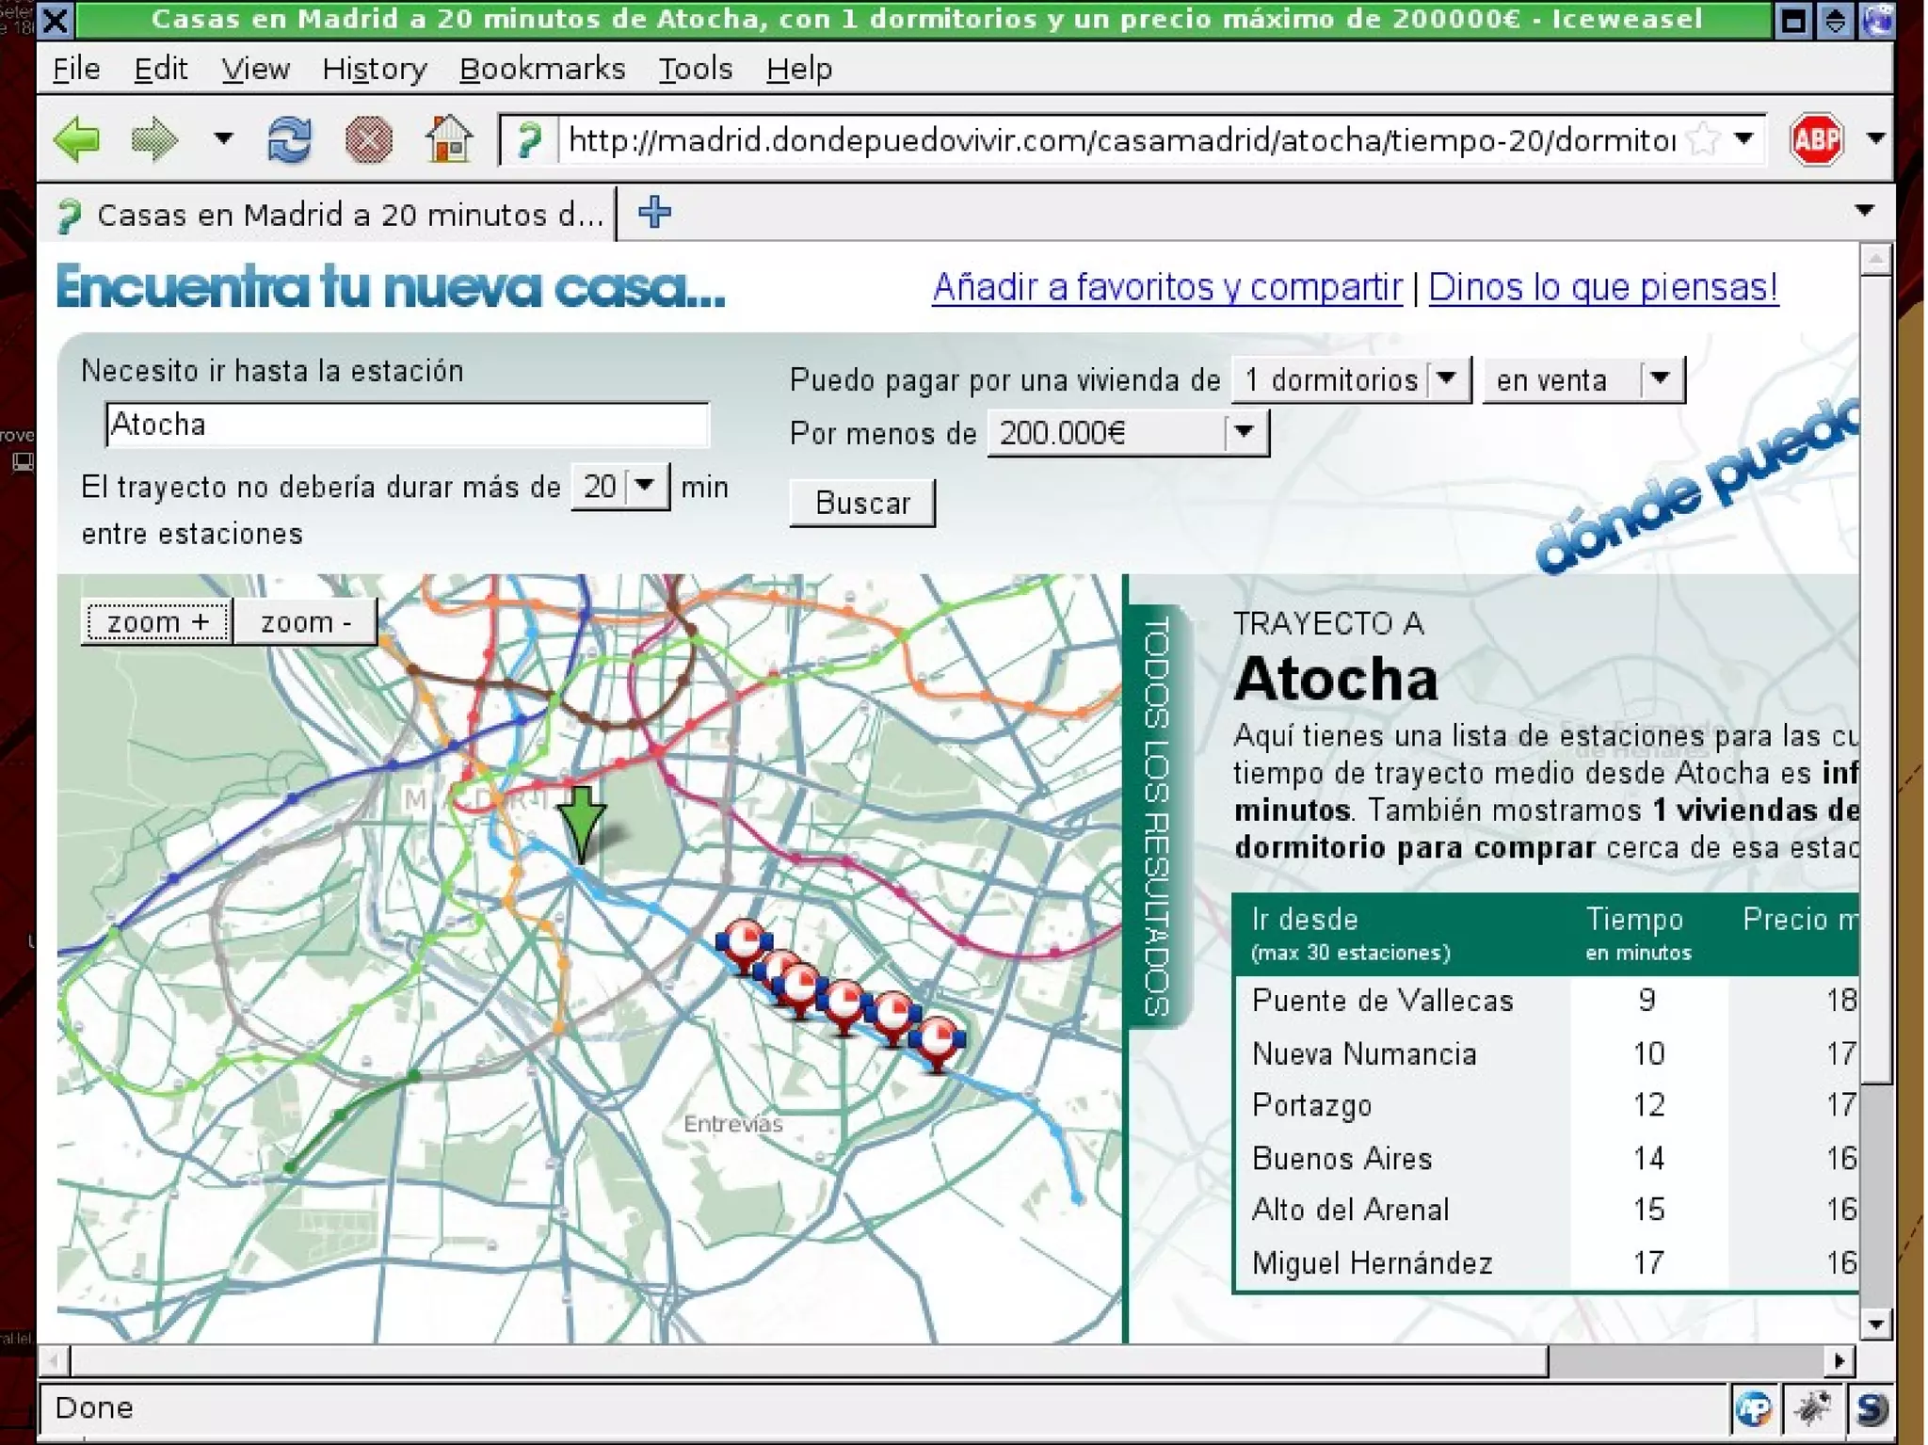The height and width of the screenshot is (1445, 1928).
Task: Click the zoom + map button
Action: [x=156, y=622]
